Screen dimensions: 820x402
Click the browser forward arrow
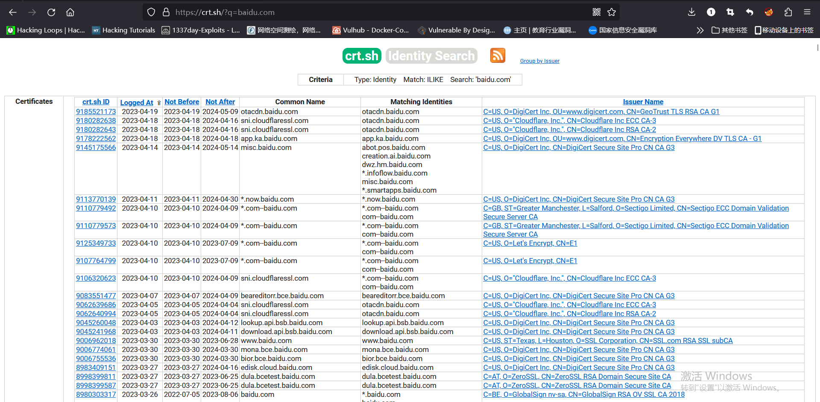(x=32, y=12)
